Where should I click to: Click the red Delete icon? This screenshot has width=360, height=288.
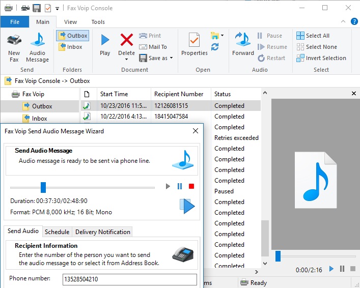[x=126, y=40]
